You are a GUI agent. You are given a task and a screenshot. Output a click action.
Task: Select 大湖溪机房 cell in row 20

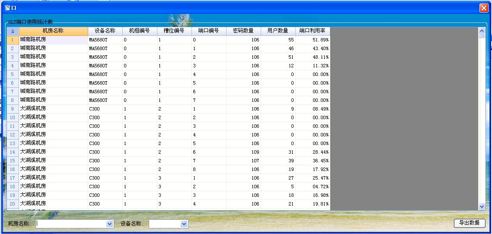[x=54, y=204]
